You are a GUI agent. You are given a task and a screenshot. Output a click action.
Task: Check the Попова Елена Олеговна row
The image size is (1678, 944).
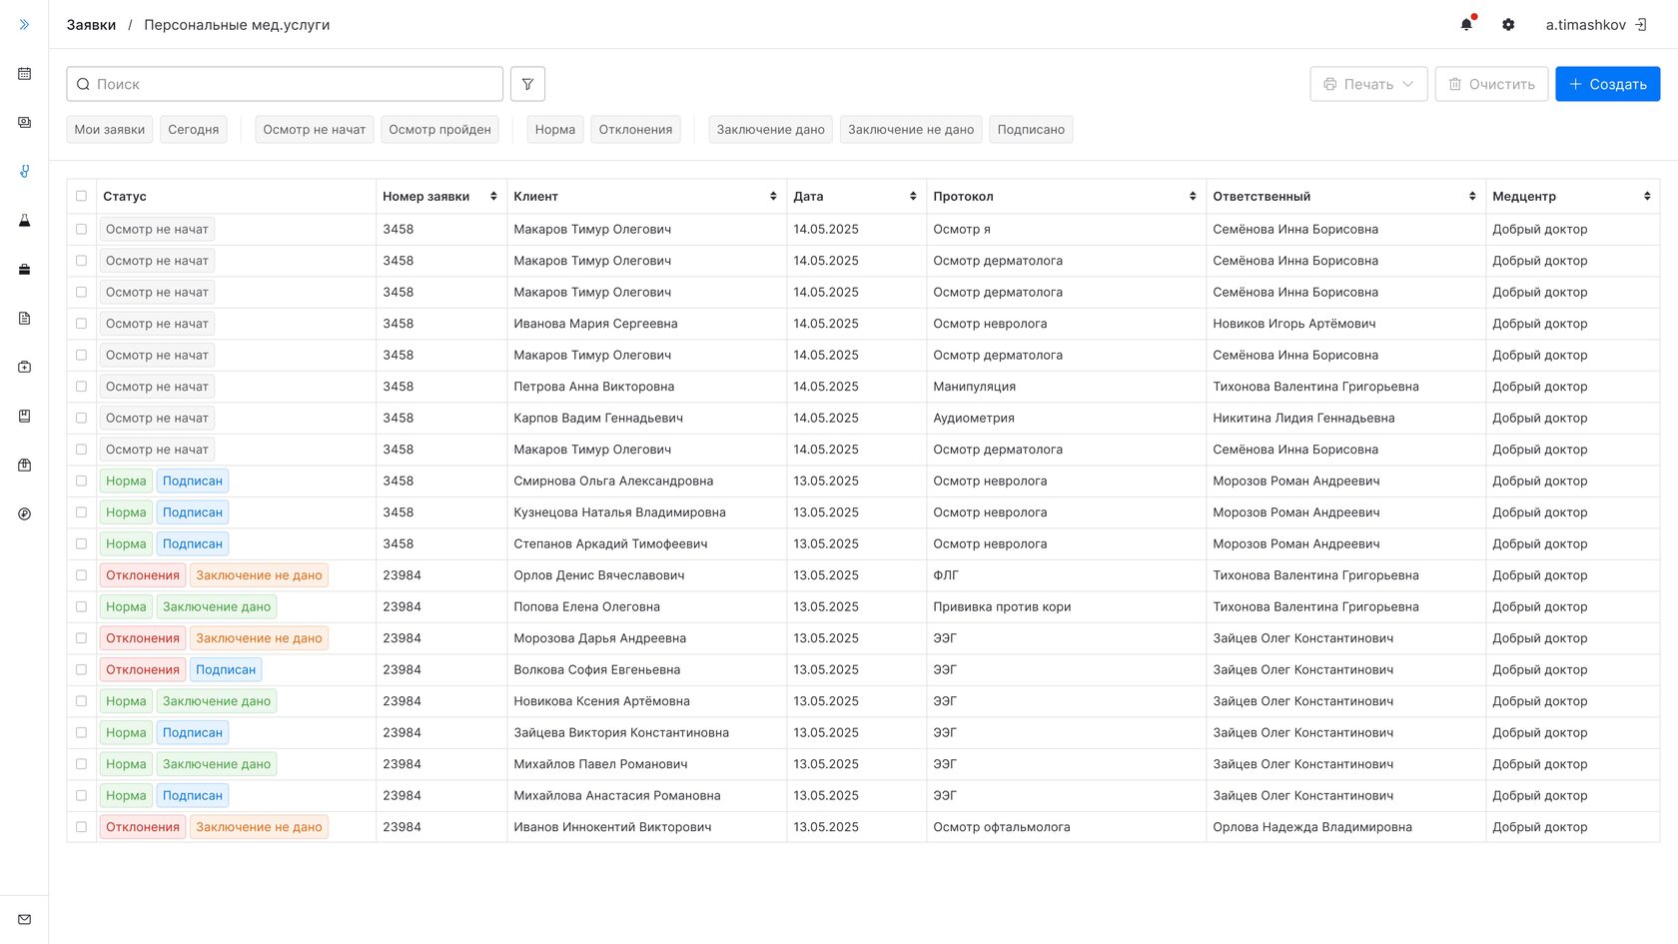pos(82,607)
